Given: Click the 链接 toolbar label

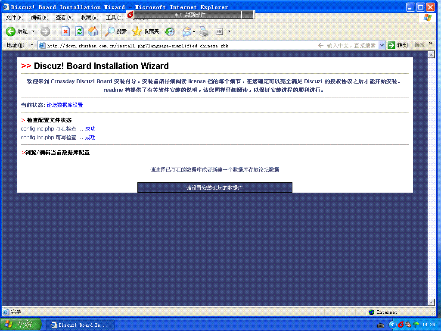Looking at the screenshot, I should coord(419,45).
